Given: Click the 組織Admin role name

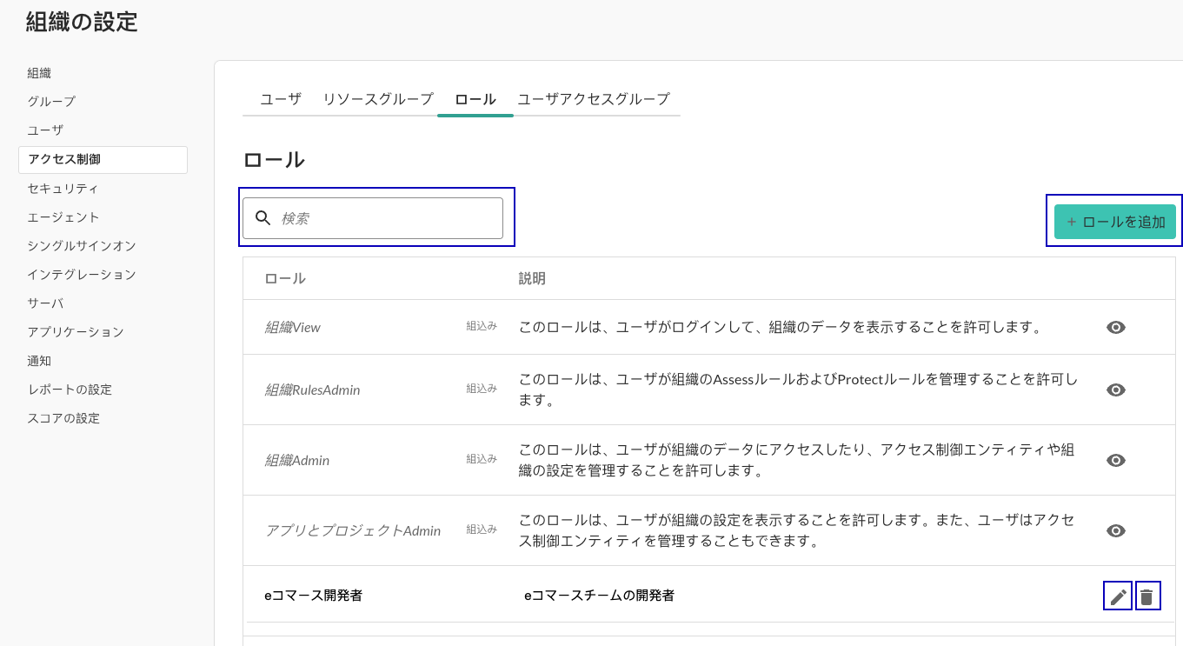Looking at the screenshot, I should (297, 461).
